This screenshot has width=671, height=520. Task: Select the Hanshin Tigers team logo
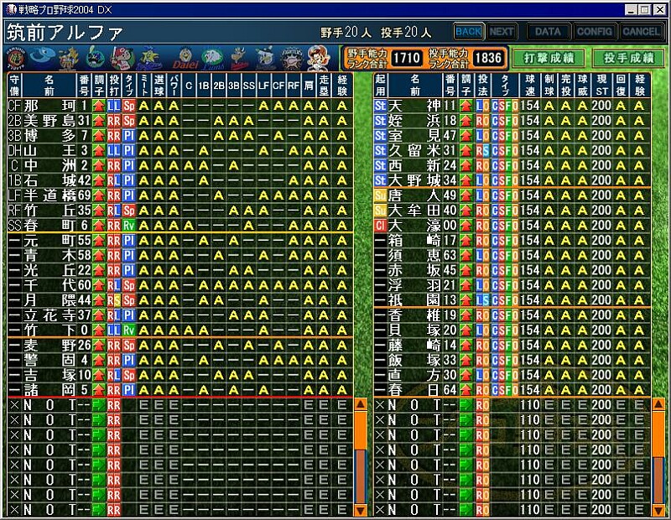click(x=16, y=59)
